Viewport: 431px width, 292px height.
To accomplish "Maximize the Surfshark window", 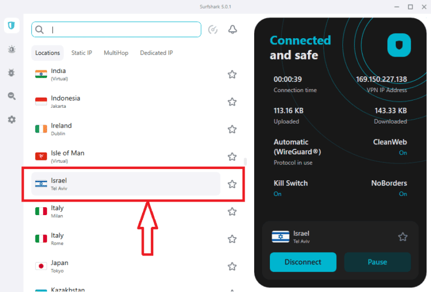I will (410, 7).
